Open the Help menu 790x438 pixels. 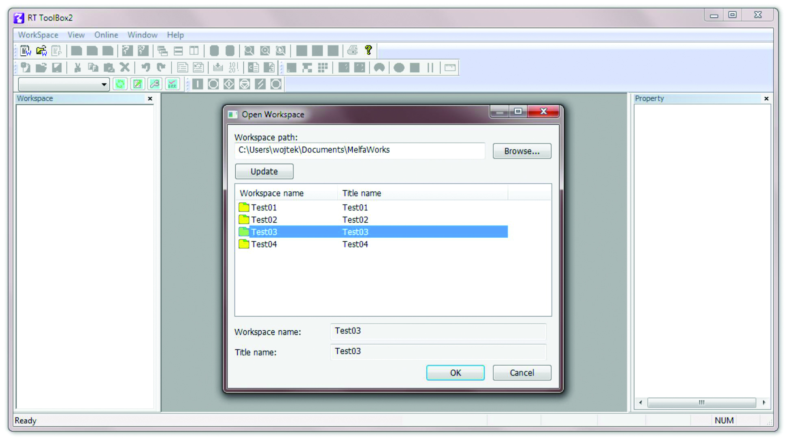[x=175, y=35]
